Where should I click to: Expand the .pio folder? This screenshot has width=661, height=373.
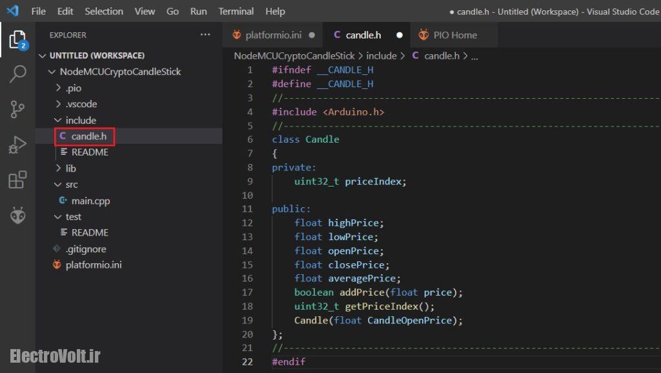[73, 88]
